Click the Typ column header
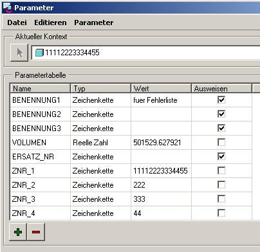260x252 pixels. tap(100, 88)
